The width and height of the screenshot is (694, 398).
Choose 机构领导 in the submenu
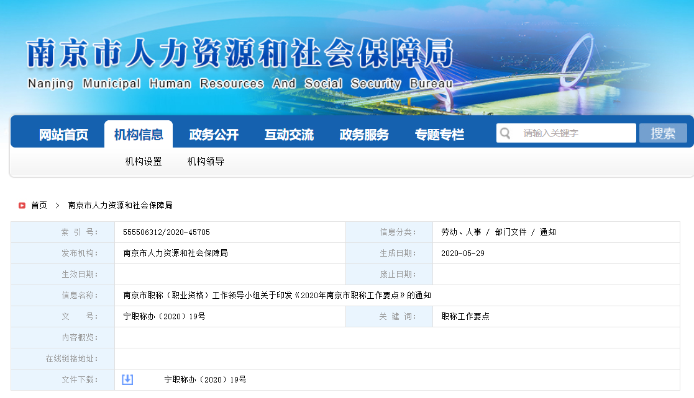206,162
